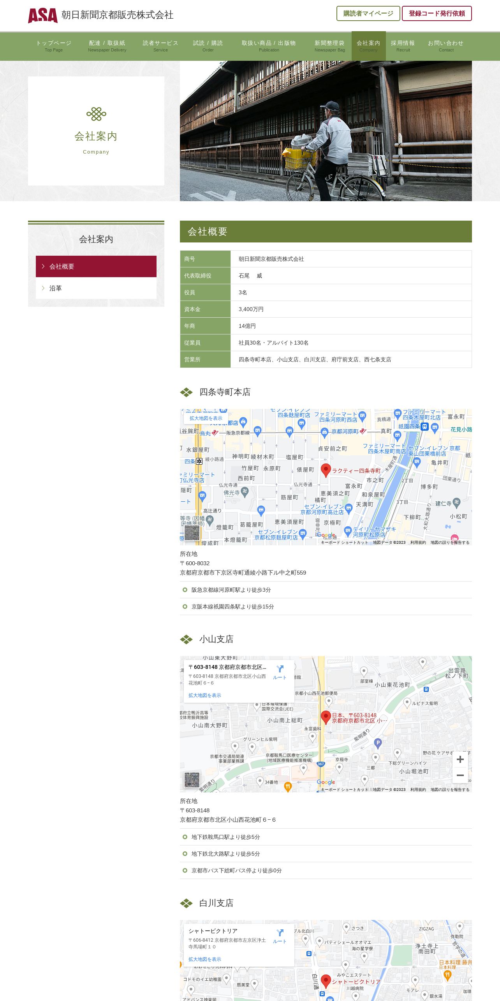Click キーボードショートカット on 小山支店 map

tap(344, 790)
